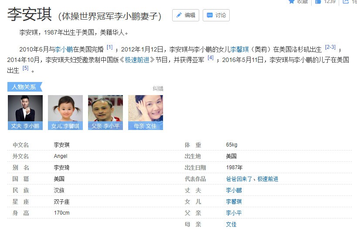Click the thumbs-up like icon showing 1239
The height and width of the screenshot is (229, 357).
[318, 1]
